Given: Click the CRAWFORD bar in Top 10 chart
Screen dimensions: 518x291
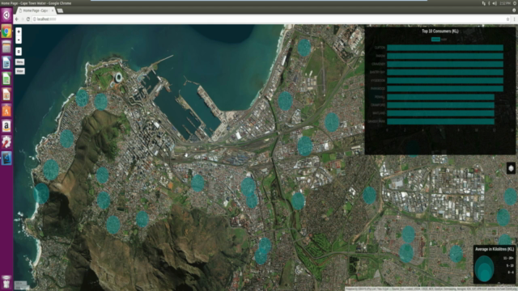Looking at the screenshot, I should coord(440,105).
